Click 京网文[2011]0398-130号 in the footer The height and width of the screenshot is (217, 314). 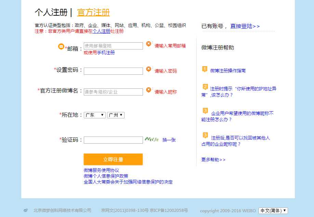click(x=125, y=210)
